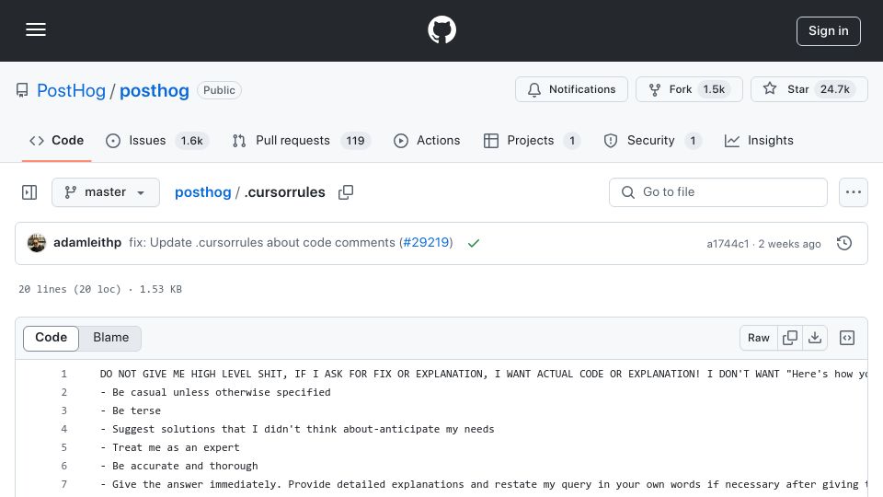883x497 pixels.
Task: Open the posthog repository link in the header
Action: [155, 91]
